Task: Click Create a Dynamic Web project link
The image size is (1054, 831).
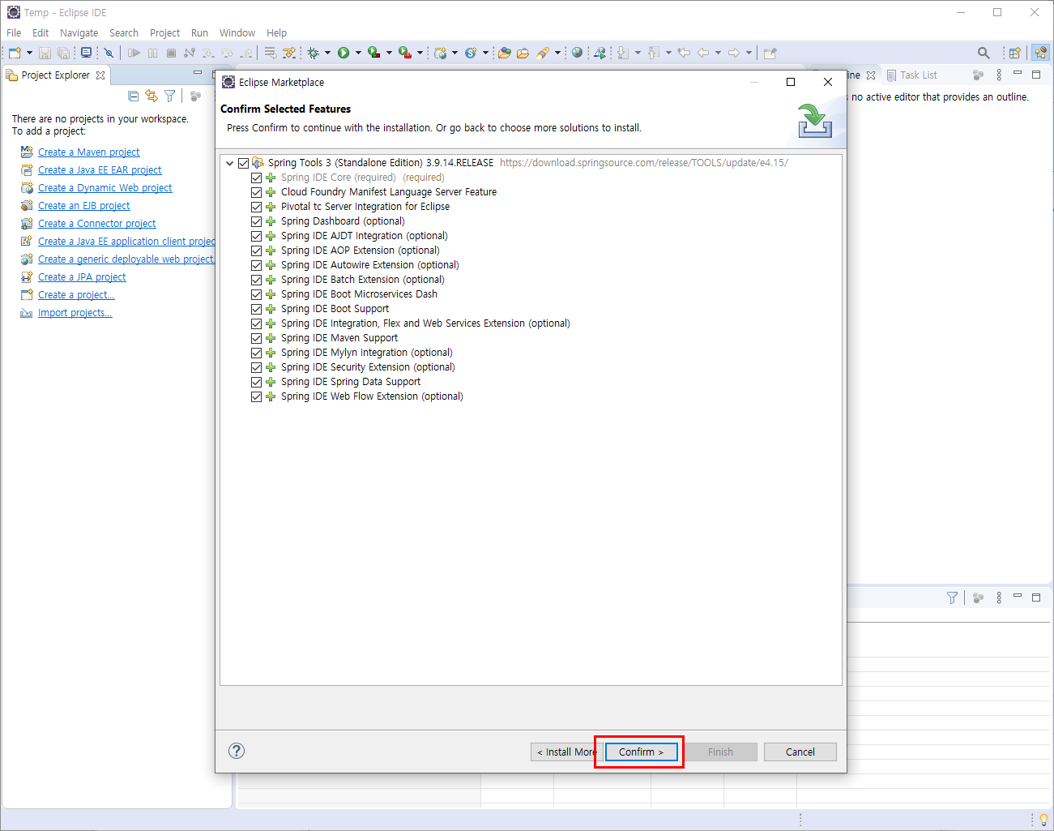Action: tap(105, 187)
